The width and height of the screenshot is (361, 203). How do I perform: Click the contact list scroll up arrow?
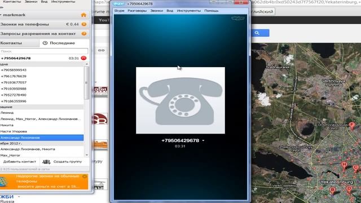click(86, 64)
